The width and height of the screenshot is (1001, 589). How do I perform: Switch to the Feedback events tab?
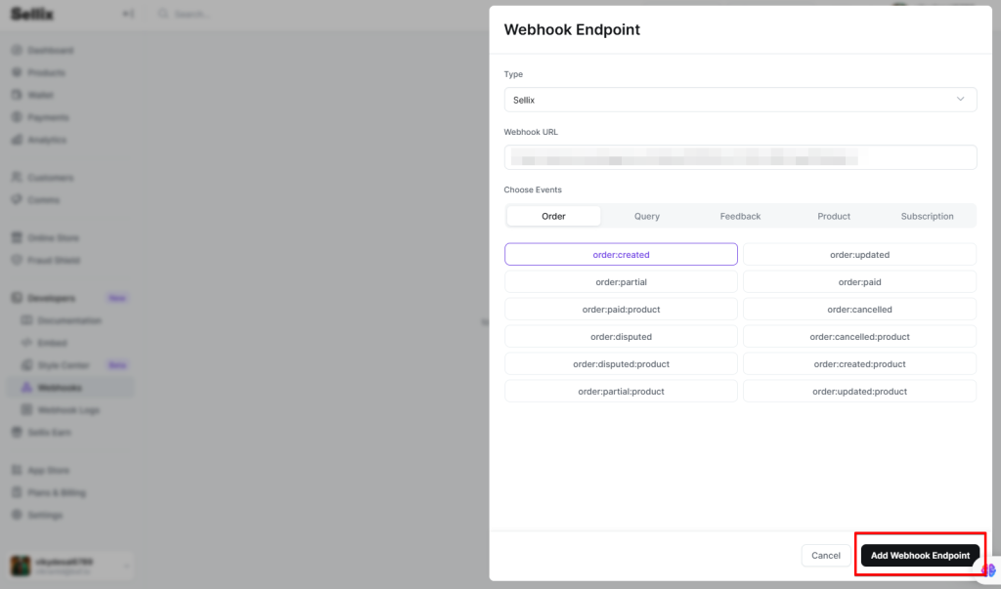740,216
